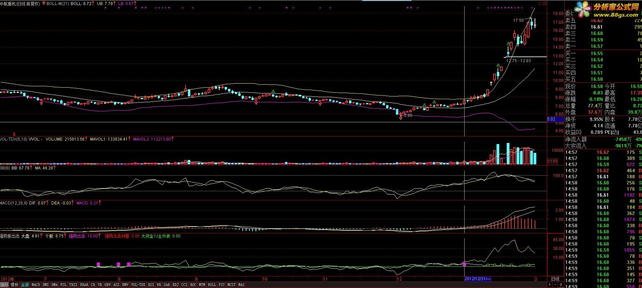Select the KDJ indicator tab
The height and width of the screenshot is (288, 642).
(176, 285)
